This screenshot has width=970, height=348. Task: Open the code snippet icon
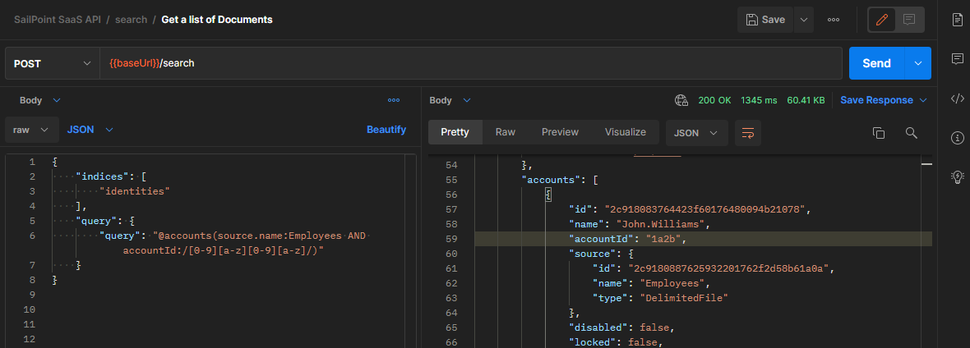tap(957, 98)
